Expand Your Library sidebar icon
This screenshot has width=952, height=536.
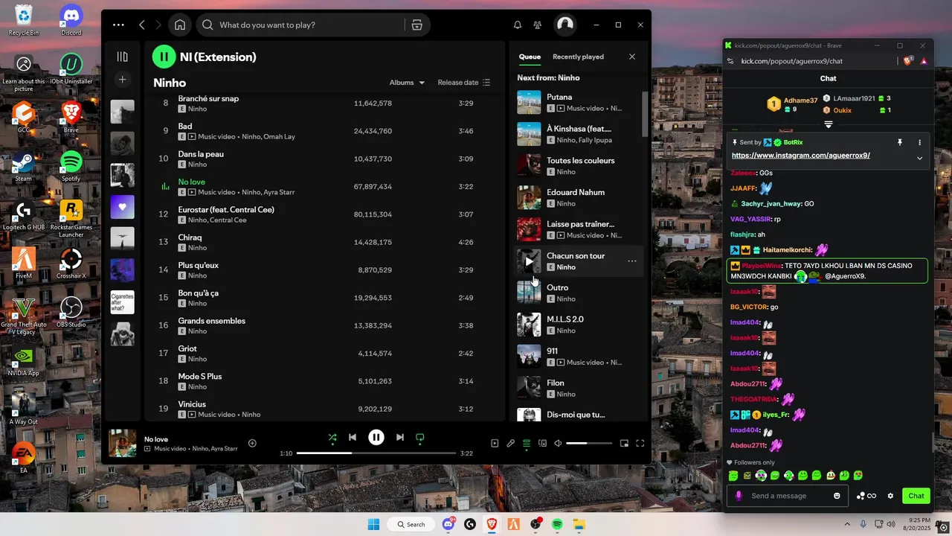click(x=123, y=57)
